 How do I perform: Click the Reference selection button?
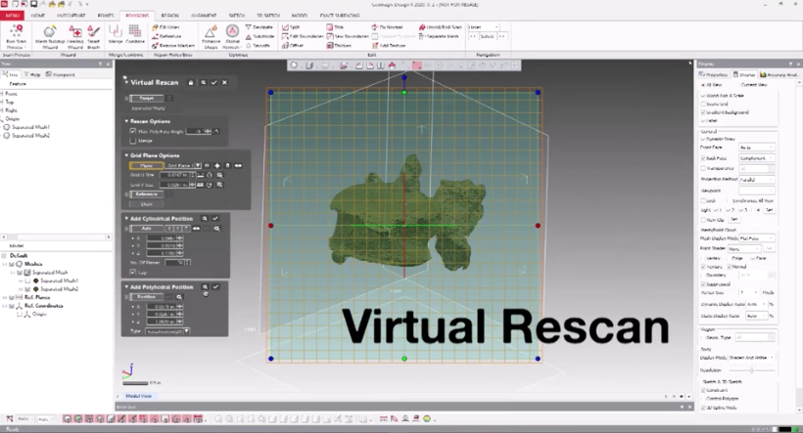(x=147, y=195)
